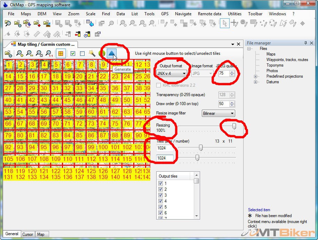Toggle the yellow tile grid icon
Viewport: 318px width, 240px height.
(61, 53)
